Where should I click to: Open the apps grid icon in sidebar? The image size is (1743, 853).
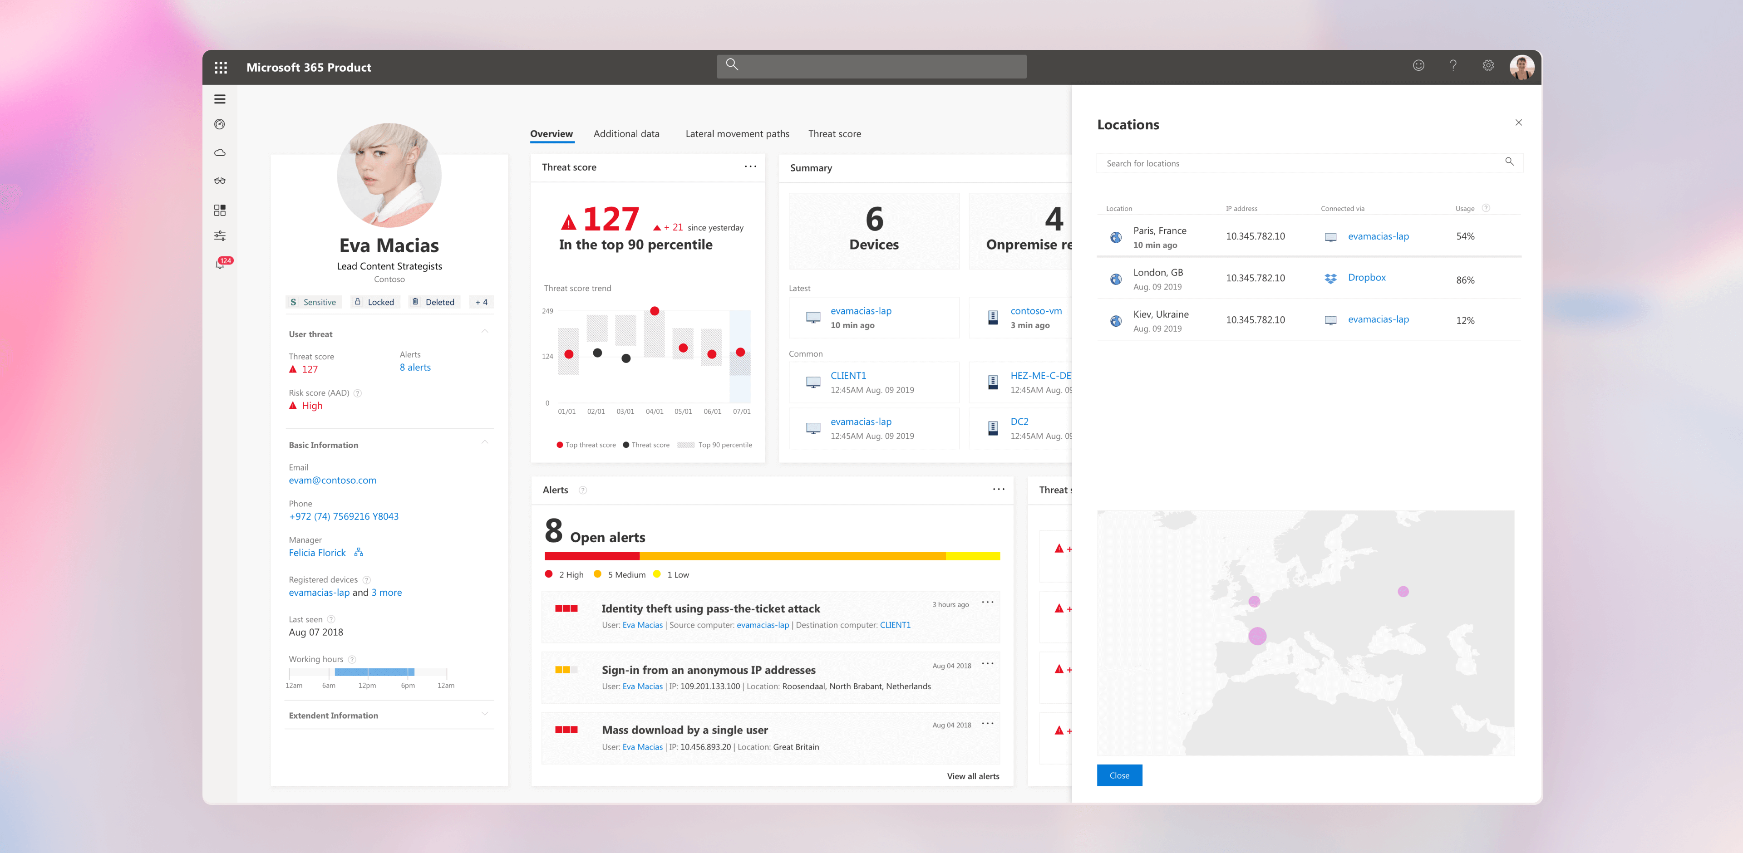click(220, 210)
